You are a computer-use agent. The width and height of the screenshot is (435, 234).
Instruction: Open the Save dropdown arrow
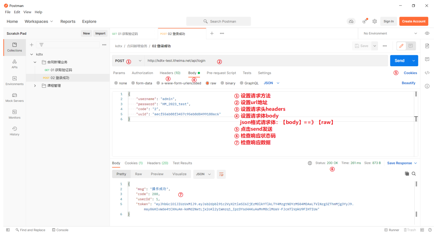(x=374, y=46)
